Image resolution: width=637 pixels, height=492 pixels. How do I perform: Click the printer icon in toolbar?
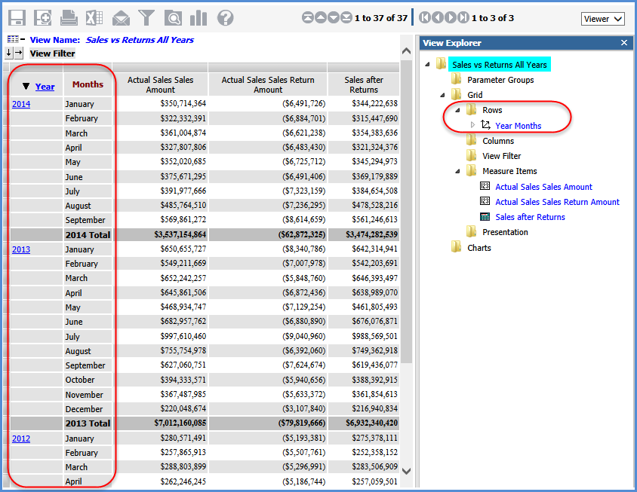tap(69, 18)
